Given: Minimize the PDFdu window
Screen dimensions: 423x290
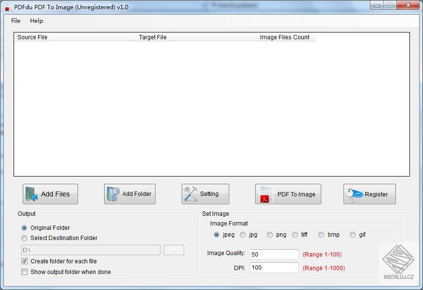Looking at the screenshot, I should click(377, 5).
